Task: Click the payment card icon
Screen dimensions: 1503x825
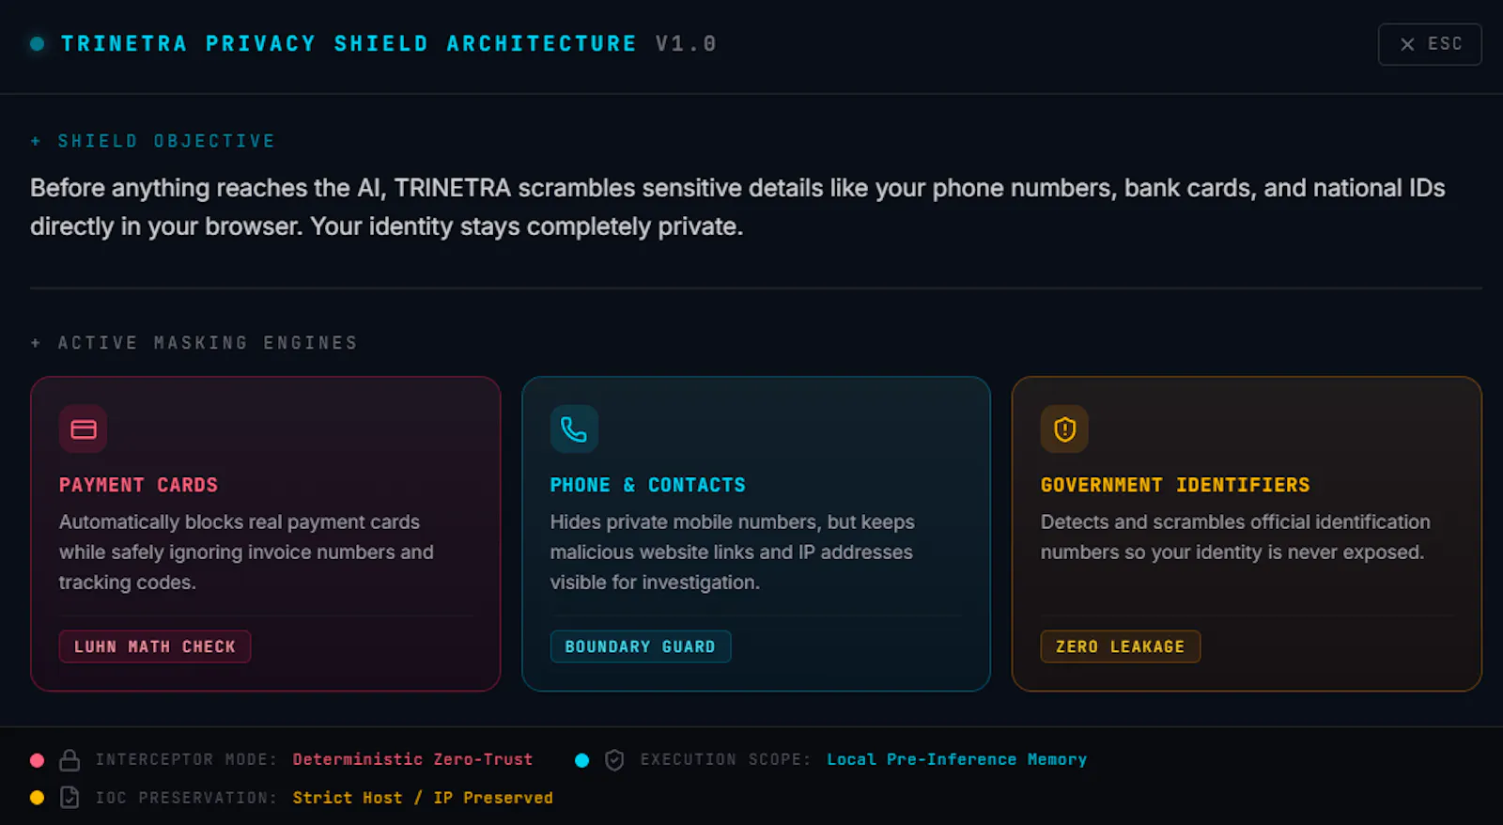Action: point(84,429)
